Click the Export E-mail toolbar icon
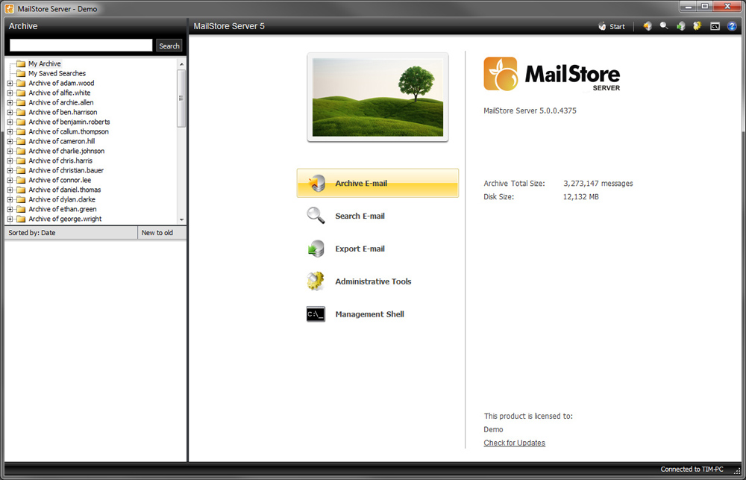The image size is (746, 480). pyautogui.click(x=681, y=26)
